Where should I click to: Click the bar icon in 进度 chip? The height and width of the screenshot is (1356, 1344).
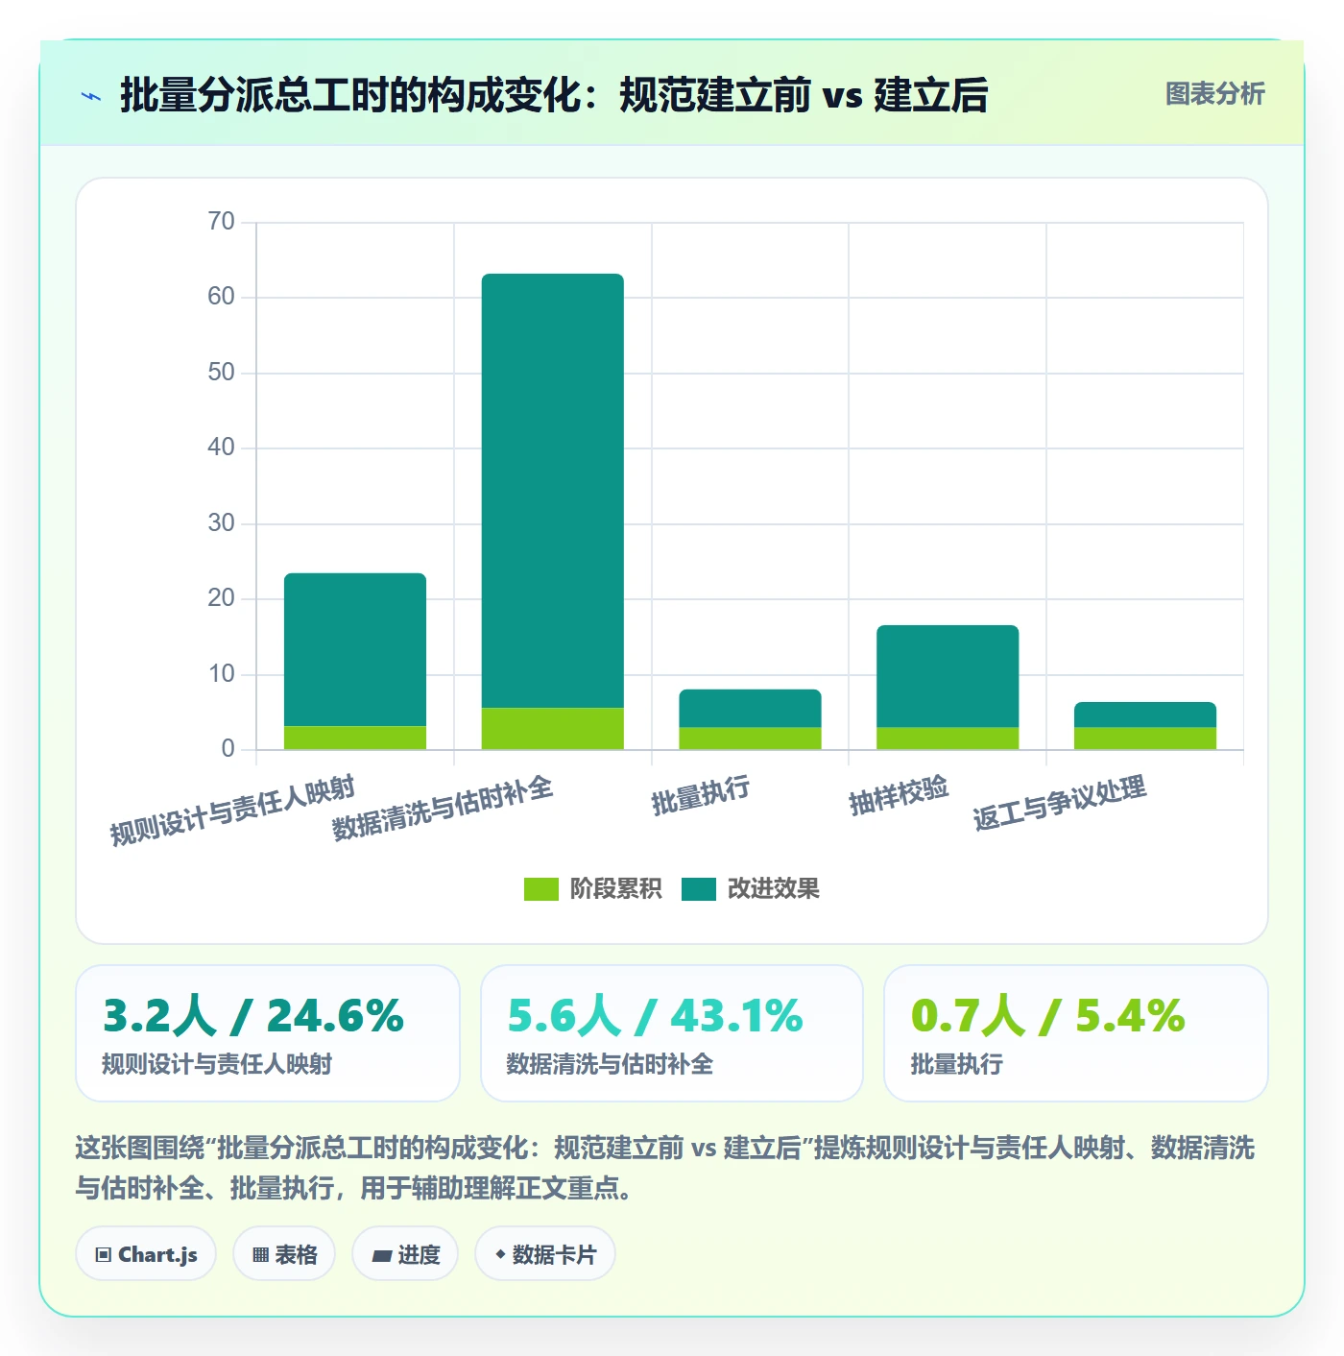coord(381,1256)
